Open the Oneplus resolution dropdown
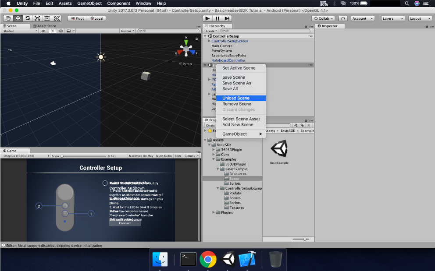Viewport: 435px width, 271px height. click(x=26, y=156)
